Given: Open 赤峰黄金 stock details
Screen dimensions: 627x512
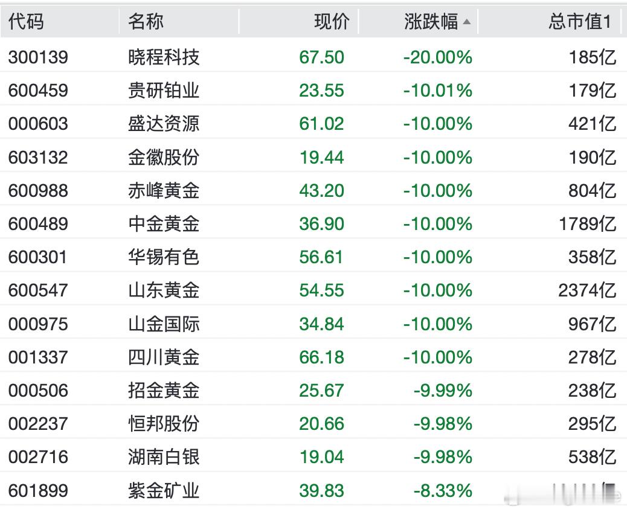Looking at the screenshot, I should 164,191.
